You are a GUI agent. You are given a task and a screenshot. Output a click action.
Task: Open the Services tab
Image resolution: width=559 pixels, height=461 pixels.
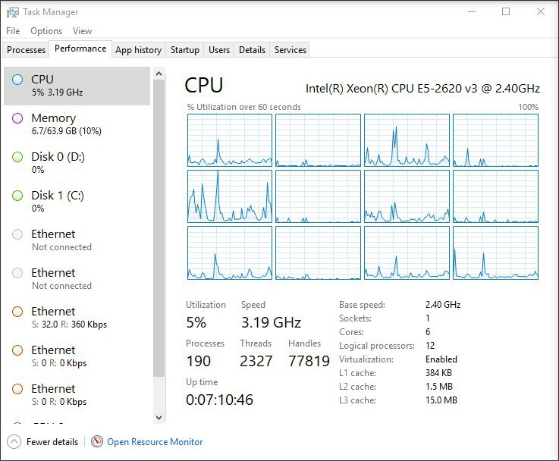[290, 50]
